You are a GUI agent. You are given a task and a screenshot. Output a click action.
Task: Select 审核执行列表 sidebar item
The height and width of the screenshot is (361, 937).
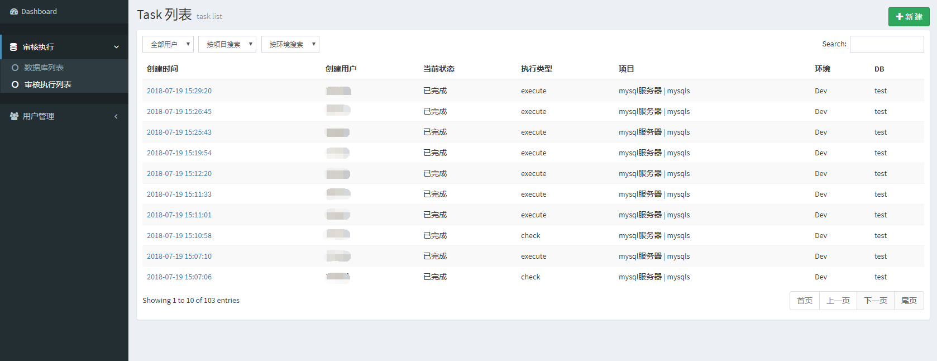(x=48, y=84)
